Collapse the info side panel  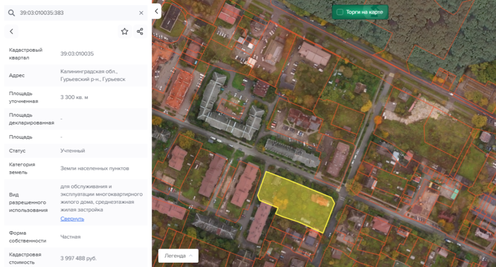156,11
